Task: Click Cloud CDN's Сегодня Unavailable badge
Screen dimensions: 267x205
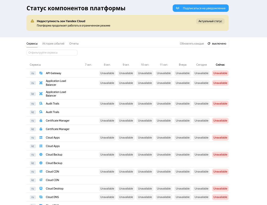Action: [x=201, y=172]
